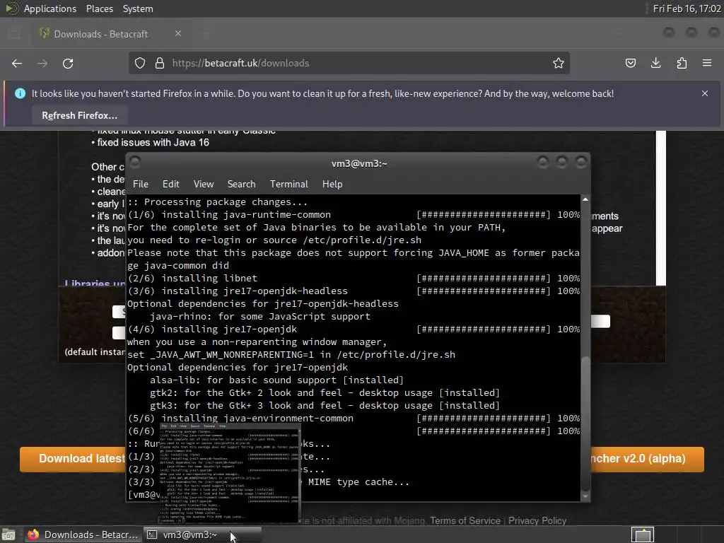
Task: Click the Firefox forward arrow
Action: coord(42,63)
